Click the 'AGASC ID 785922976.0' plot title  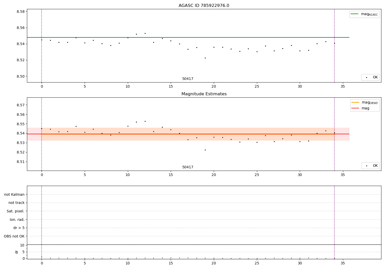[204, 6]
